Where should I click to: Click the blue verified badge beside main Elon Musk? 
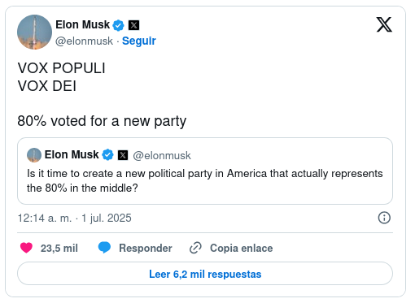[x=118, y=25]
